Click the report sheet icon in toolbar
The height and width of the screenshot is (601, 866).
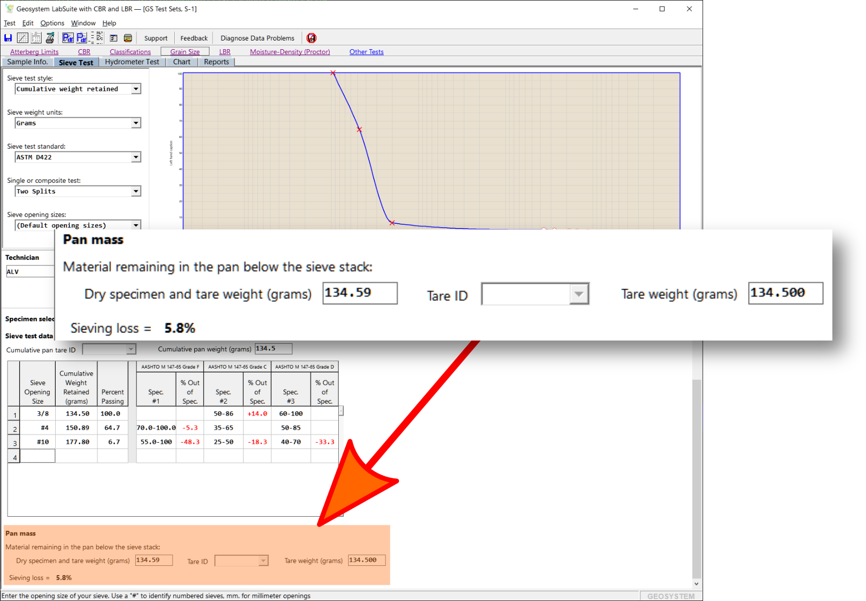click(x=36, y=38)
